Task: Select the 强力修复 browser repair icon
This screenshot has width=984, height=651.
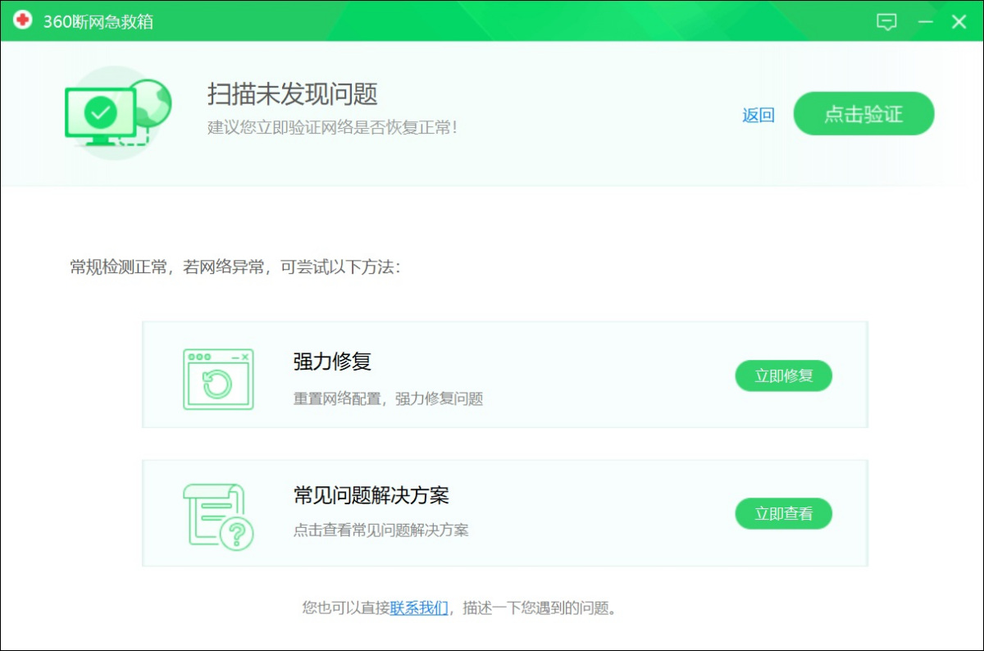Action: [218, 377]
